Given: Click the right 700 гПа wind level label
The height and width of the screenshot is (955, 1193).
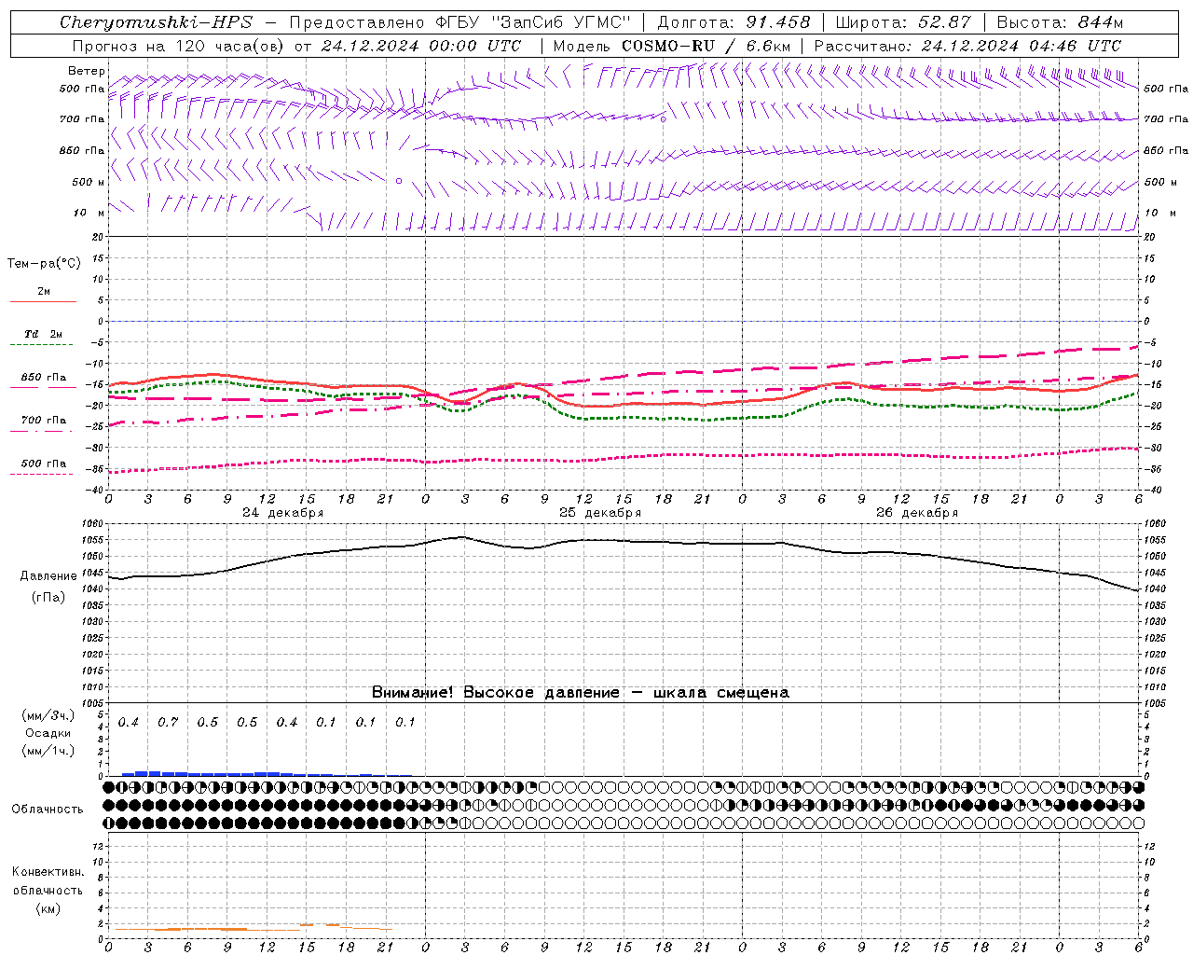Looking at the screenshot, I should click(x=1166, y=119).
